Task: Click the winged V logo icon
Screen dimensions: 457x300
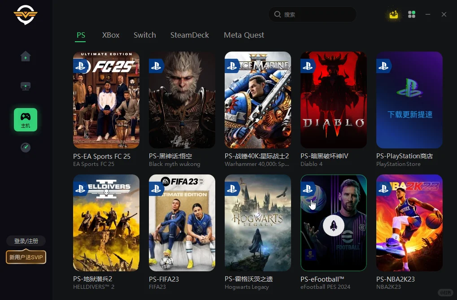Action: (x=26, y=15)
